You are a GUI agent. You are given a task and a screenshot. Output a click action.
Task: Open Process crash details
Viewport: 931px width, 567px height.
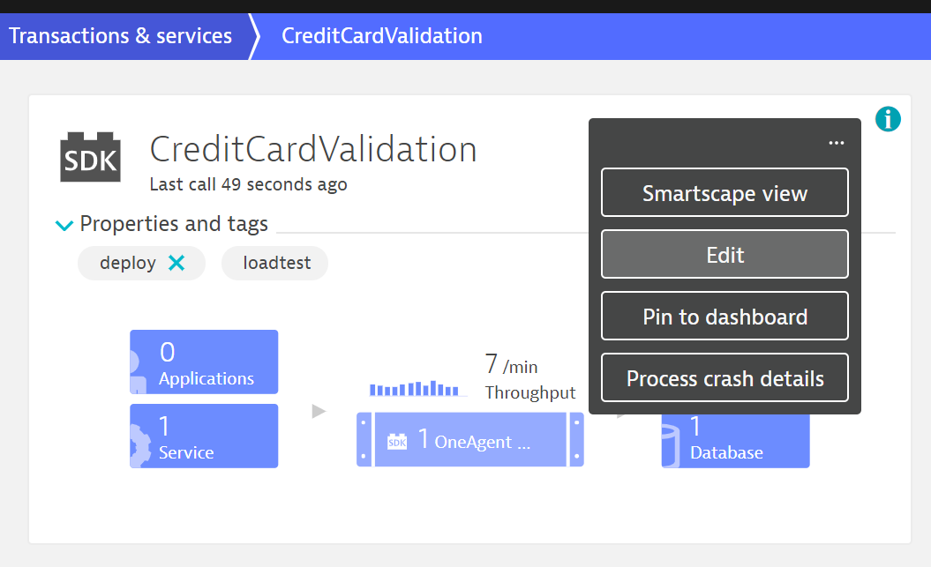tap(725, 378)
